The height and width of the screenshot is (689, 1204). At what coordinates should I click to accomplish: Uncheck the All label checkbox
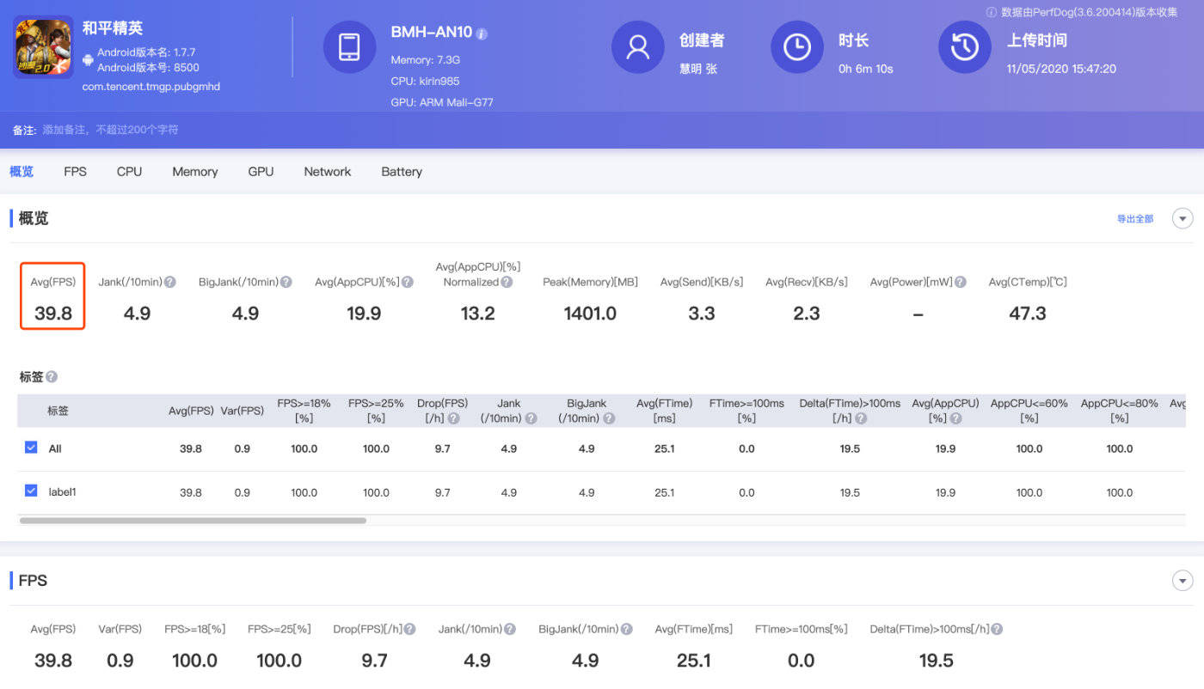(31, 448)
